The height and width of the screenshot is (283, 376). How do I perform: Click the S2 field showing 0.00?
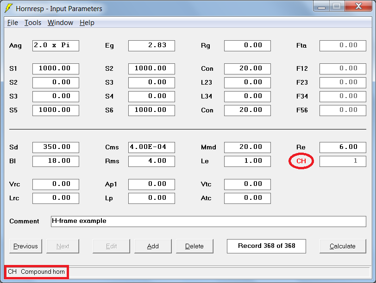click(x=56, y=83)
